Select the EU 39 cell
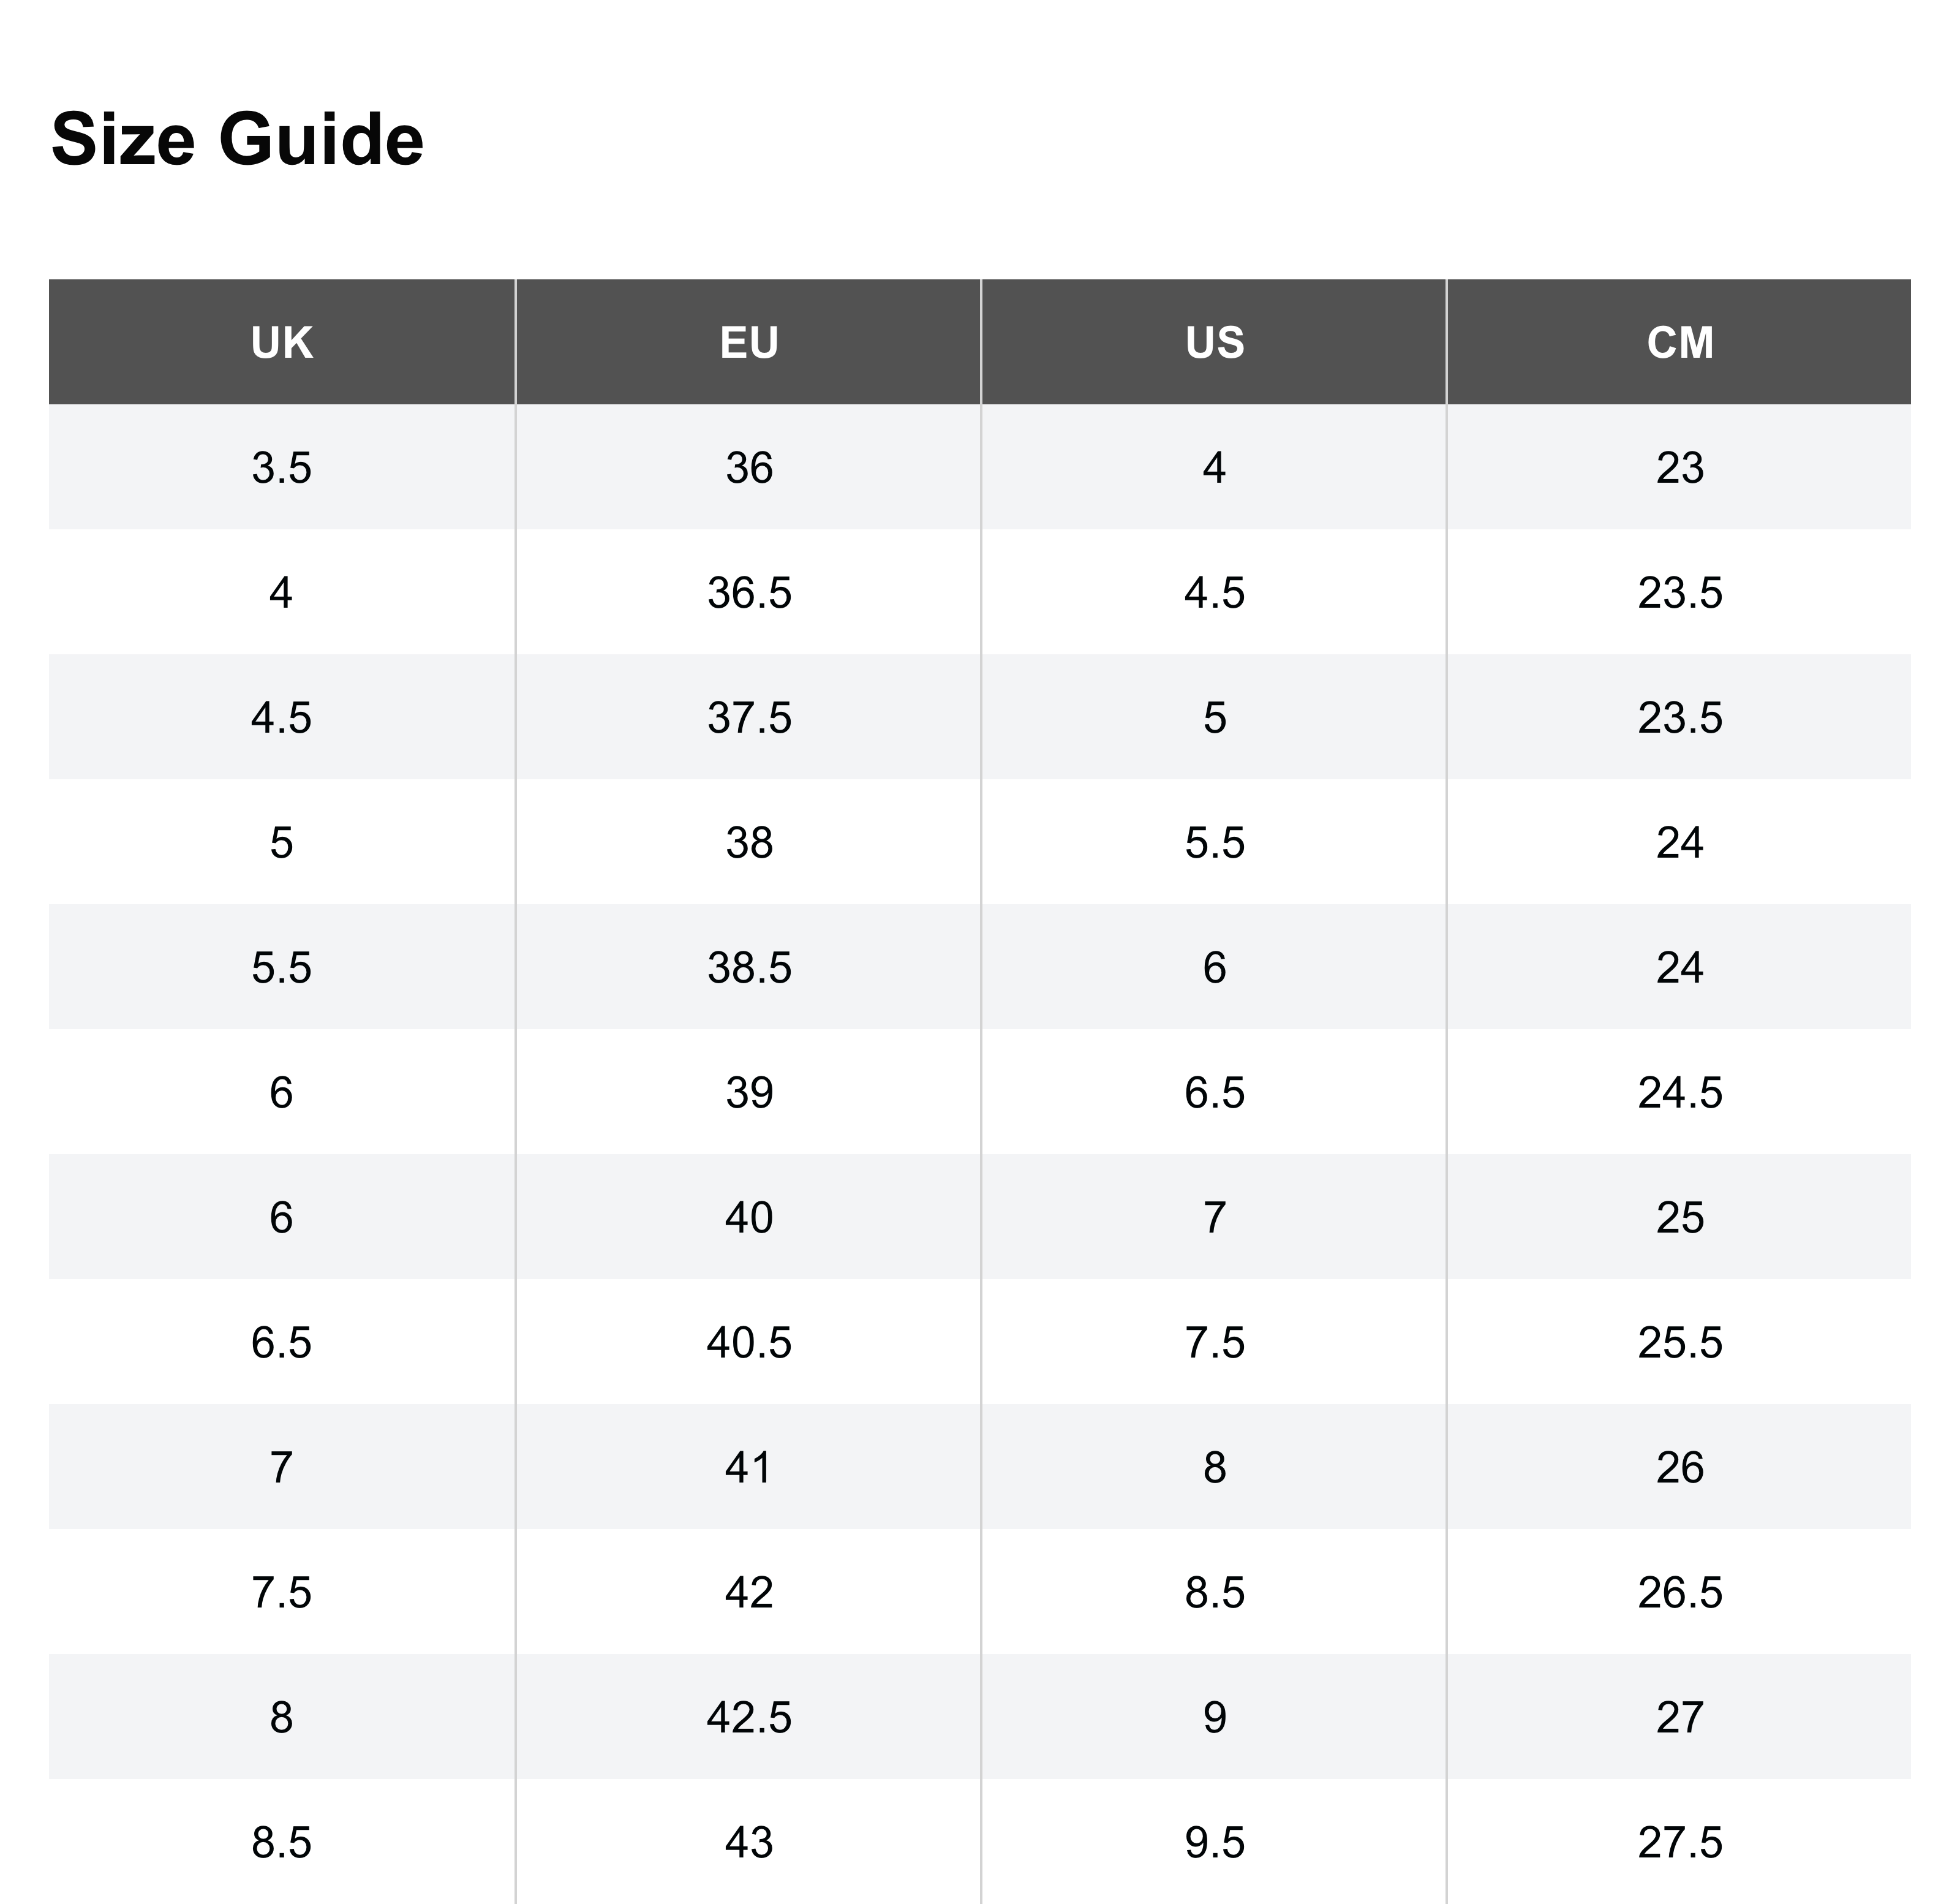 tap(748, 1092)
